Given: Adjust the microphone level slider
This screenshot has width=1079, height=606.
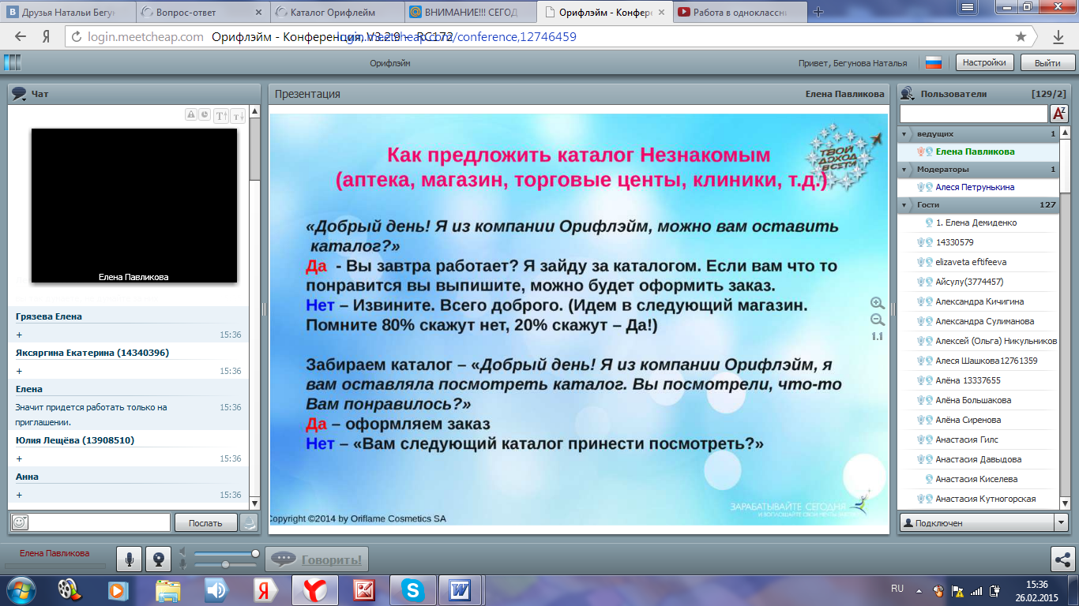Looking at the screenshot, I should pos(226,565).
